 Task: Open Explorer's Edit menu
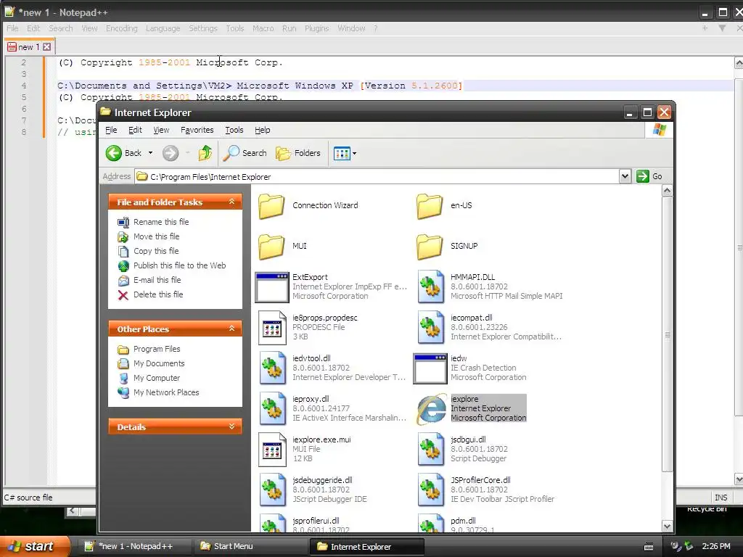point(135,130)
